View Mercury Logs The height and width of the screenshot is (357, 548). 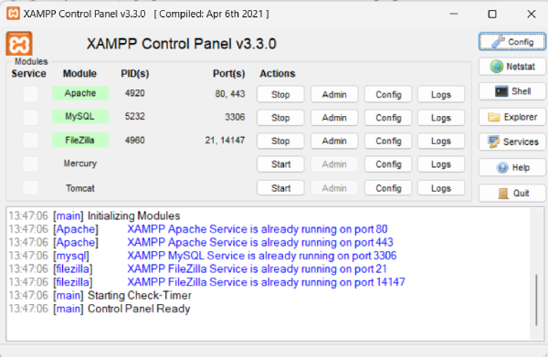(441, 164)
